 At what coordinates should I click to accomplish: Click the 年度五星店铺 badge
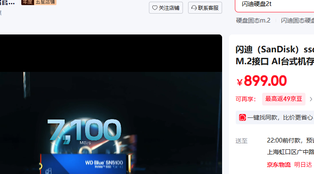click(x=39, y=2)
